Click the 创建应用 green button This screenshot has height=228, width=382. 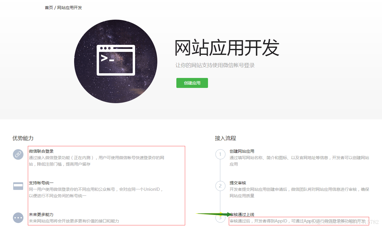click(192, 83)
